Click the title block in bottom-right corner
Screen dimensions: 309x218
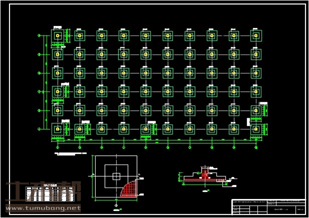click(269, 207)
